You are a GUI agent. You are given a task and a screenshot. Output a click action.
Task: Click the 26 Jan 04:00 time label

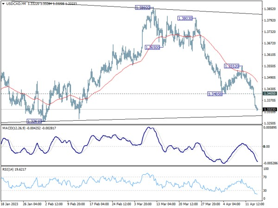32,204
